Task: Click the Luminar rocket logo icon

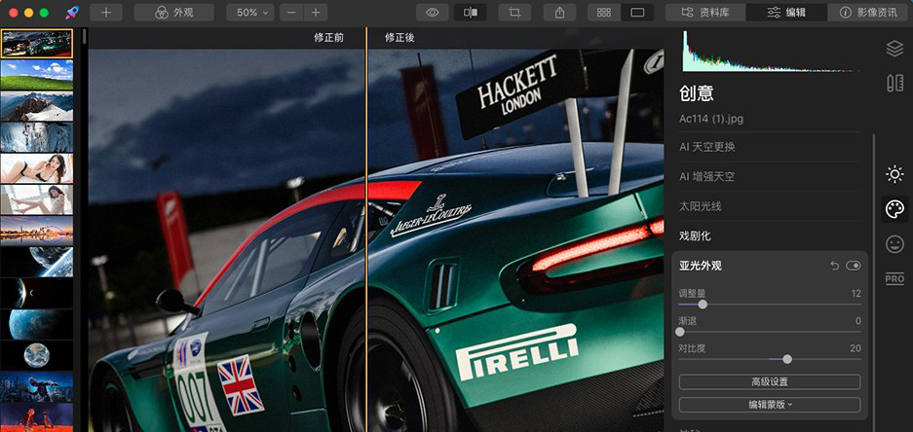Action: tap(72, 13)
